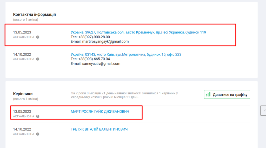Open МАРТІРОСЯН ГАЙК ДЖИВАНОВИЧ profile link
266x148 pixels.
[x=100, y=112]
